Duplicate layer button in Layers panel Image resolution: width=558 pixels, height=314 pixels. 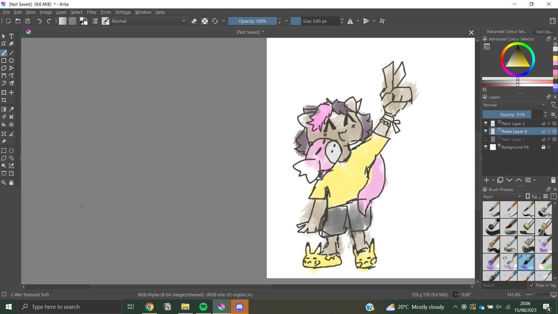(x=500, y=180)
